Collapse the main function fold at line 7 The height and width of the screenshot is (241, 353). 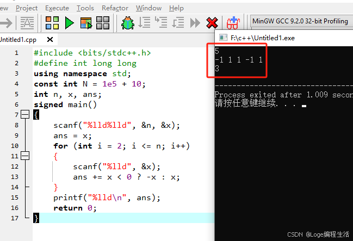[25, 114]
